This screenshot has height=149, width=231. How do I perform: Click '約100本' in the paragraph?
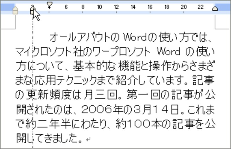point(139,124)
